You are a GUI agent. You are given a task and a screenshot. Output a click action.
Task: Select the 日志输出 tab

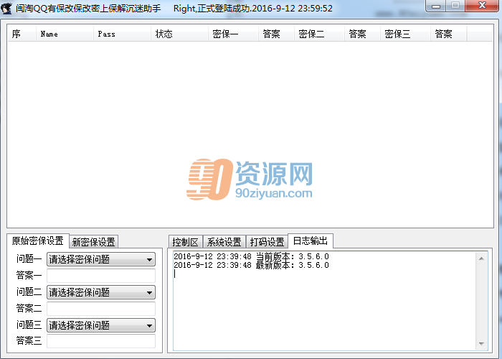(311, 241)
